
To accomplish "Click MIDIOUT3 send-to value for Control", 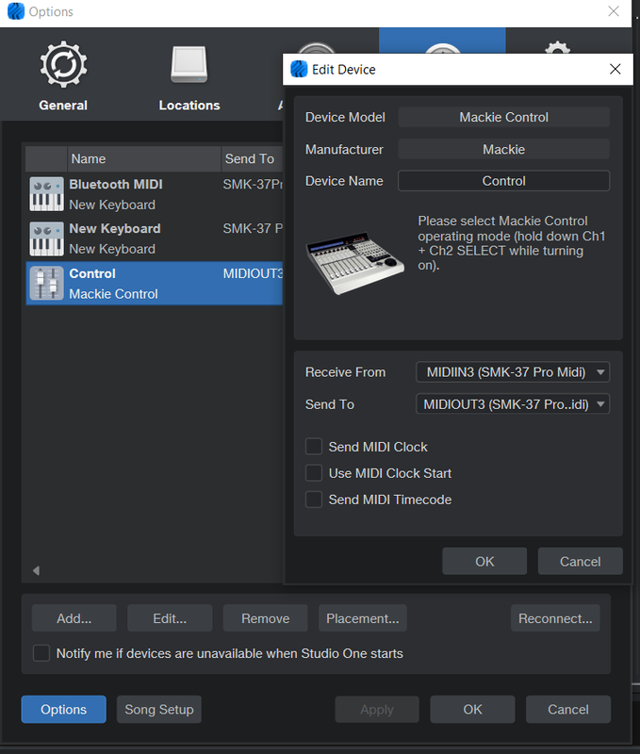I will [253, 273].
